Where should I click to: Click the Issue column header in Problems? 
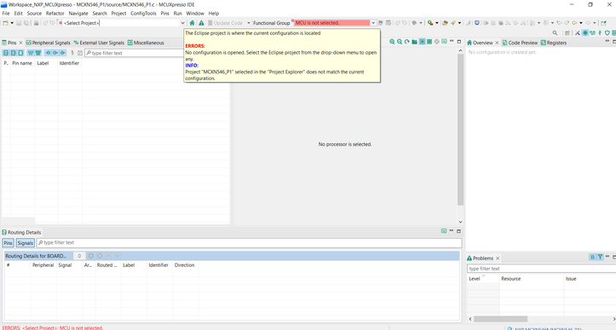pos(571,279)
